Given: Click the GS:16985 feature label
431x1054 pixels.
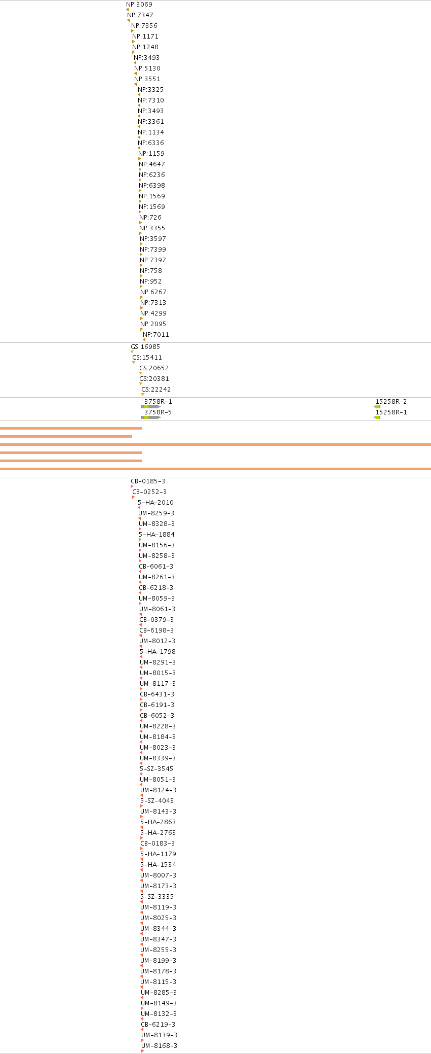Looking at the screenshot, I should coord(145,347).
